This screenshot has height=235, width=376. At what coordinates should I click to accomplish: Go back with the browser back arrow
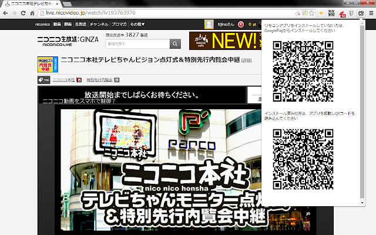5,13
